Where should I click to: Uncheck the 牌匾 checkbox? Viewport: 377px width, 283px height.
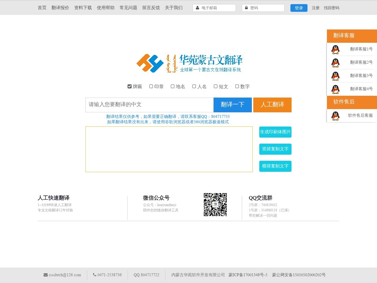[130, 86]
